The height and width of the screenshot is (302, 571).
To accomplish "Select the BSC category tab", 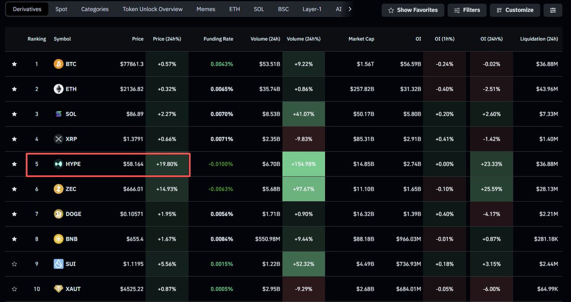I will click(284, 9).
